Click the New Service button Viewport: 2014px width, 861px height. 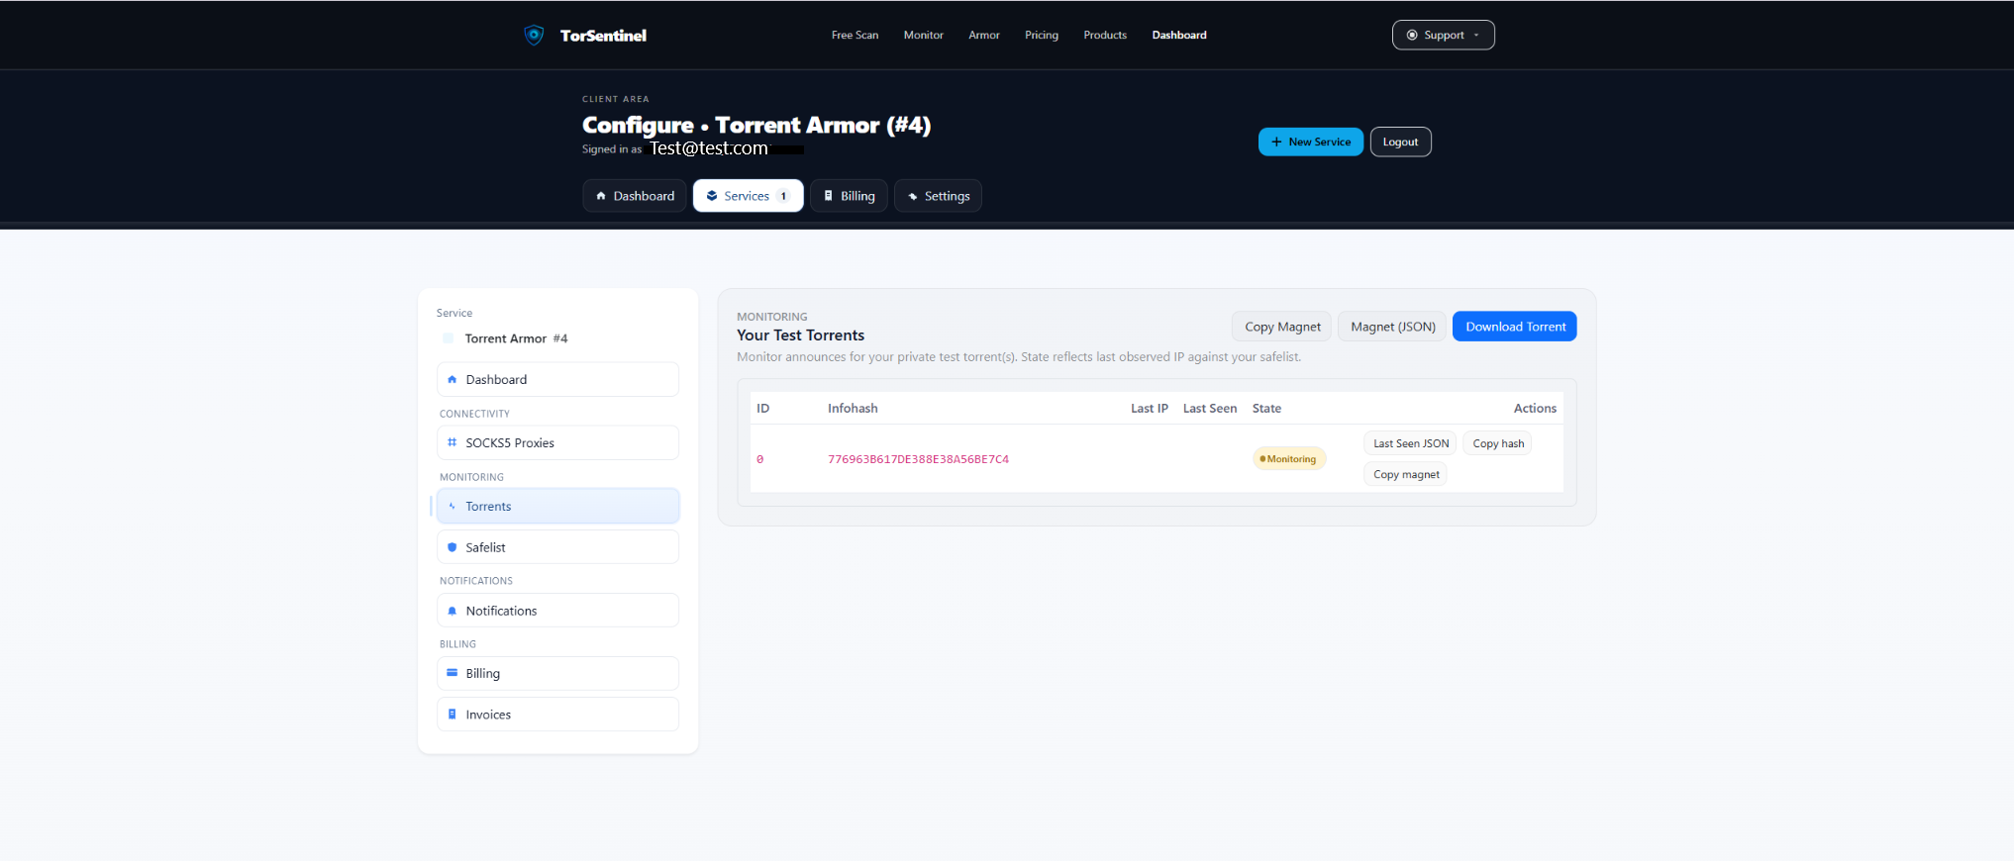(x=1310, y=142)
